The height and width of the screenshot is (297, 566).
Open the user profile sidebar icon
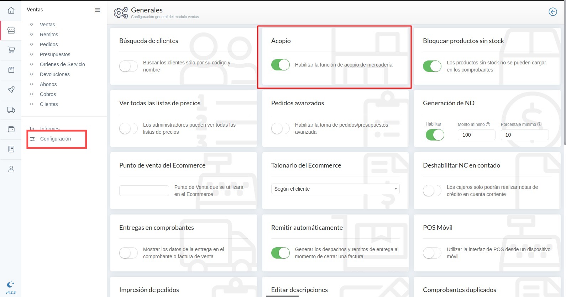tap(11, 169)
